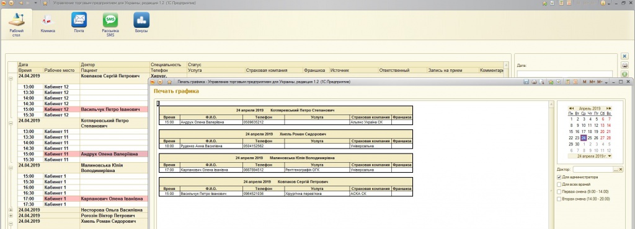
Task: Click the printer icon in Печать графика toolbar
Action: tap(534, 82)
